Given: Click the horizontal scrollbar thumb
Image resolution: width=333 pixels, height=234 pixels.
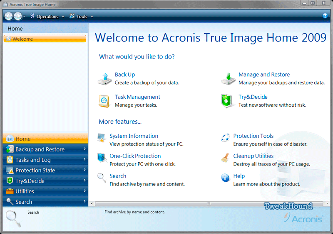Looking at the screenshot, I should (209, 204).
